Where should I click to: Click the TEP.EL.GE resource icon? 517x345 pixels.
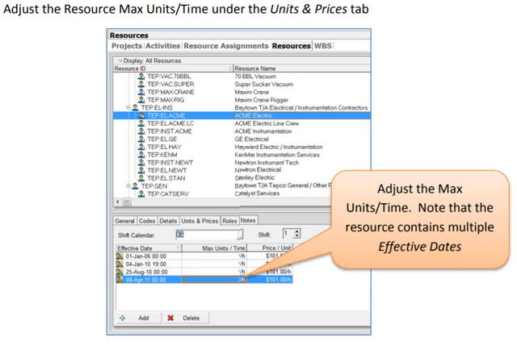point(141,139)
